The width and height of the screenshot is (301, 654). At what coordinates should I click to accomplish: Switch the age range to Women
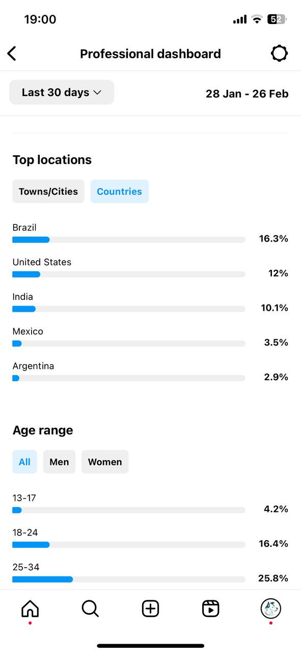click(105, 462)
